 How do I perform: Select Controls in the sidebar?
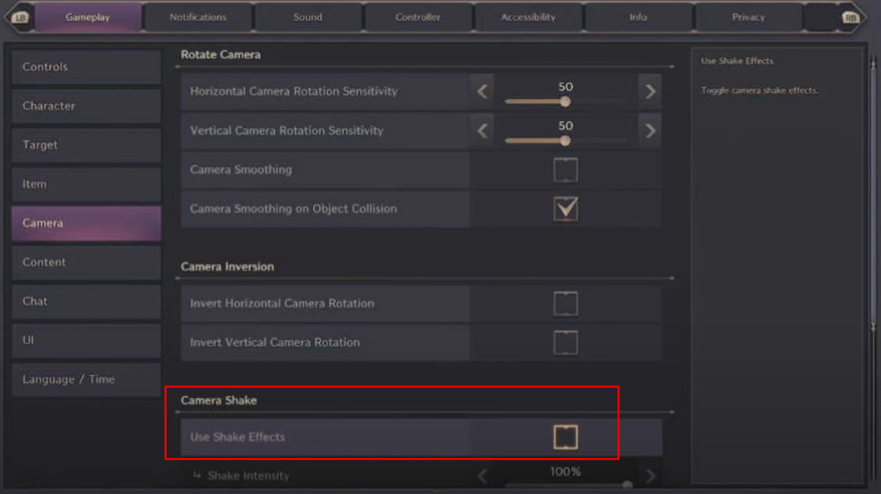[87, 67]
